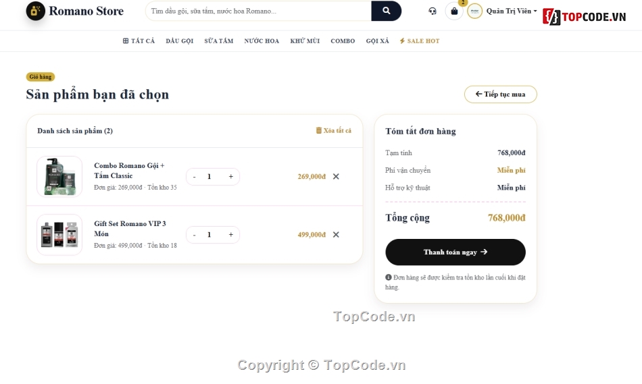The height and width of the screenshot is (384, 642).
Task: Open the Gift Set Romano VIP thumbnail
Action: (59, 235)
